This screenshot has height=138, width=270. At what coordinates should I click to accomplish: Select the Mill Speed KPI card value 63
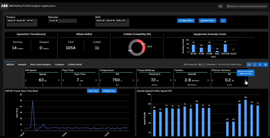pyautogui.click(x=41, y=80)
